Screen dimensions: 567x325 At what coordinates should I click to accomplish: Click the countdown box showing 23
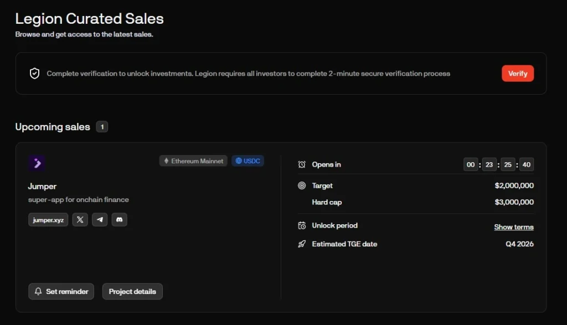(489, 164)
